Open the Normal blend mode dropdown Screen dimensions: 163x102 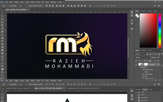tap(143, 57)
